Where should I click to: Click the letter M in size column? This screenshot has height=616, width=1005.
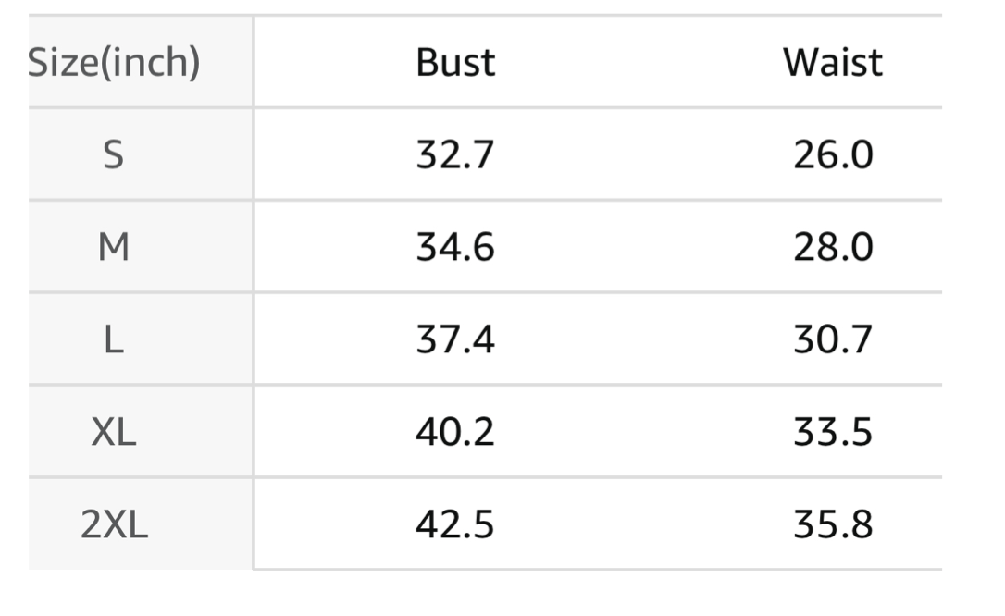coord(114,247)
